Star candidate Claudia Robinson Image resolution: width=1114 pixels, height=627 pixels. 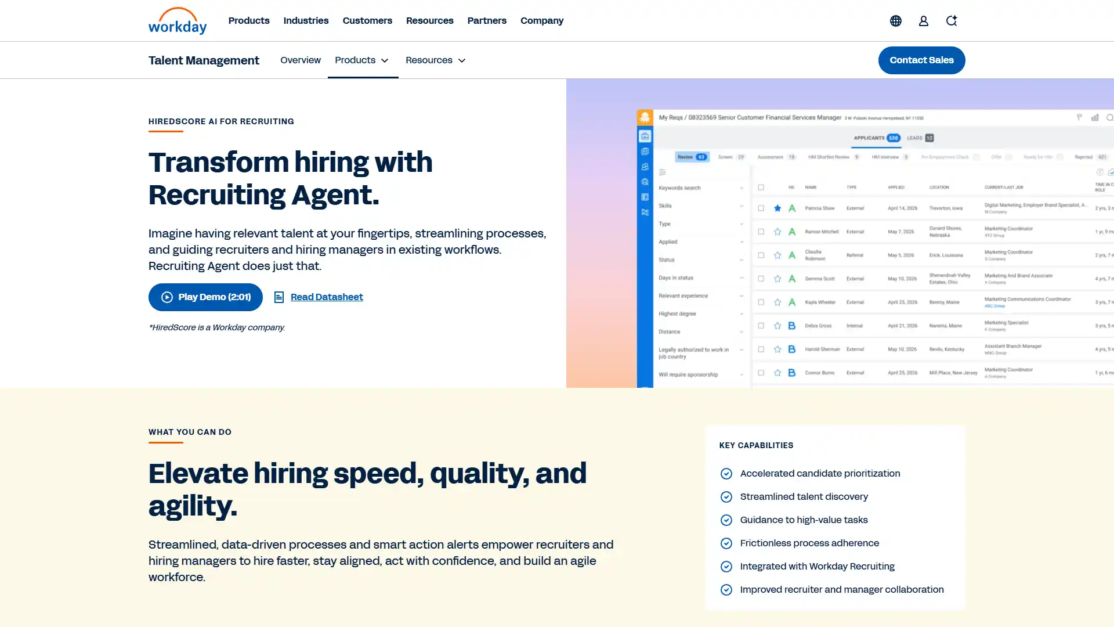777,255
